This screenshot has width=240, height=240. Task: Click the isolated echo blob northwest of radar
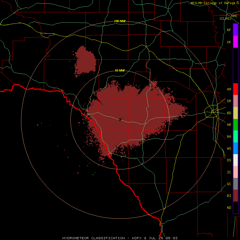click(x=85, y=61)
